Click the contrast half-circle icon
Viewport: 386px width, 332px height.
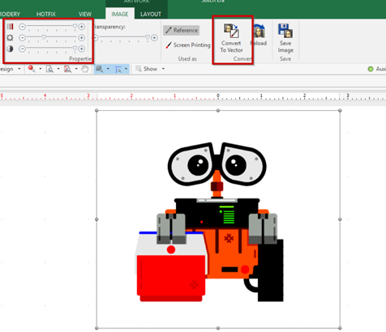(10, 49)
